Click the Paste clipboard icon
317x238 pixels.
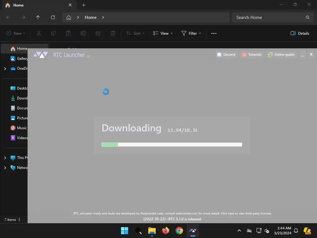[x=68, y=33]
